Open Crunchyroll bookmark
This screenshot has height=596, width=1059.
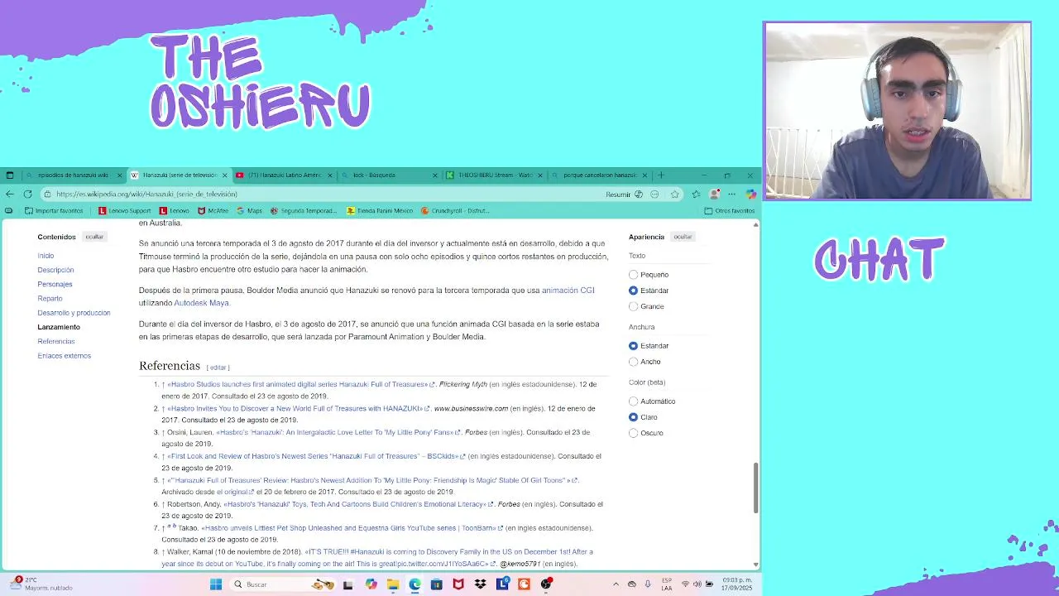point(455,211)
